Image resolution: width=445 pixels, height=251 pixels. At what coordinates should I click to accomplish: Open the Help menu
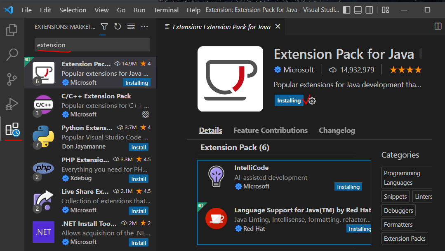pos(193,10)
